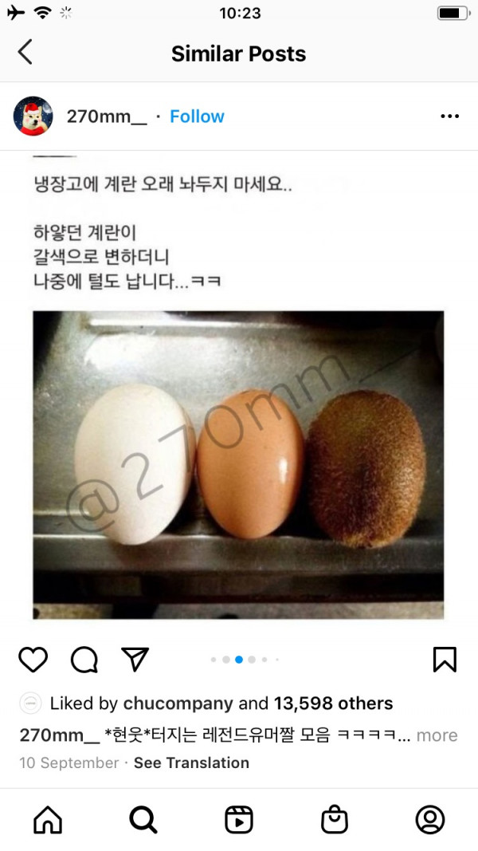Open chucompany liker profile

click(x=178, y=703)
